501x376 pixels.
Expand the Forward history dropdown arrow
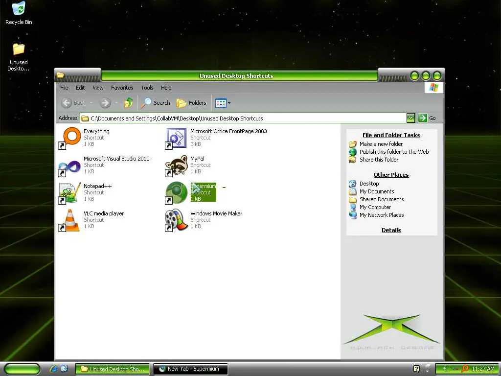pos(116,103)
